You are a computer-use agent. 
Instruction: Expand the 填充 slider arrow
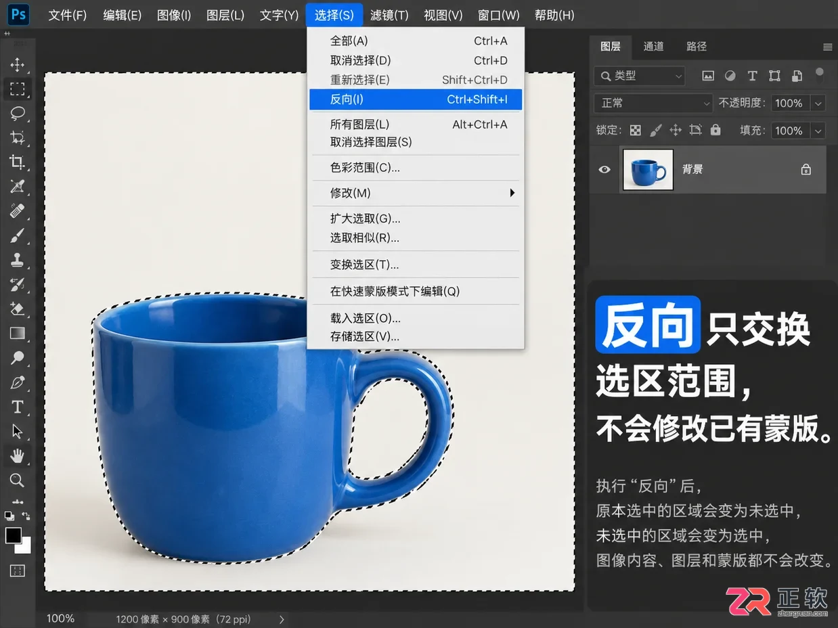pos(818,131)
